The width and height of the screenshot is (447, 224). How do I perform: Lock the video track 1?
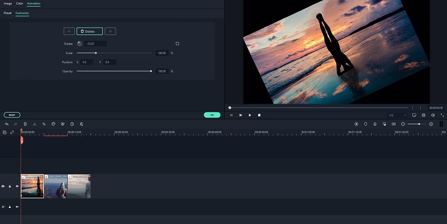(x=10, y=187)
